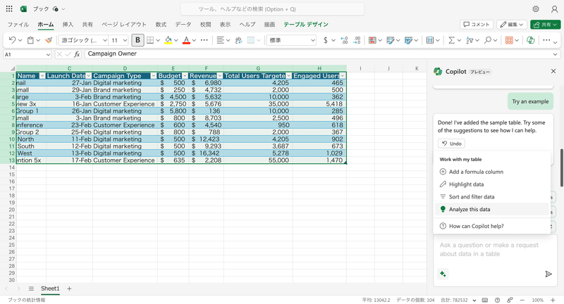Click the コメント button

click(477, 25)
